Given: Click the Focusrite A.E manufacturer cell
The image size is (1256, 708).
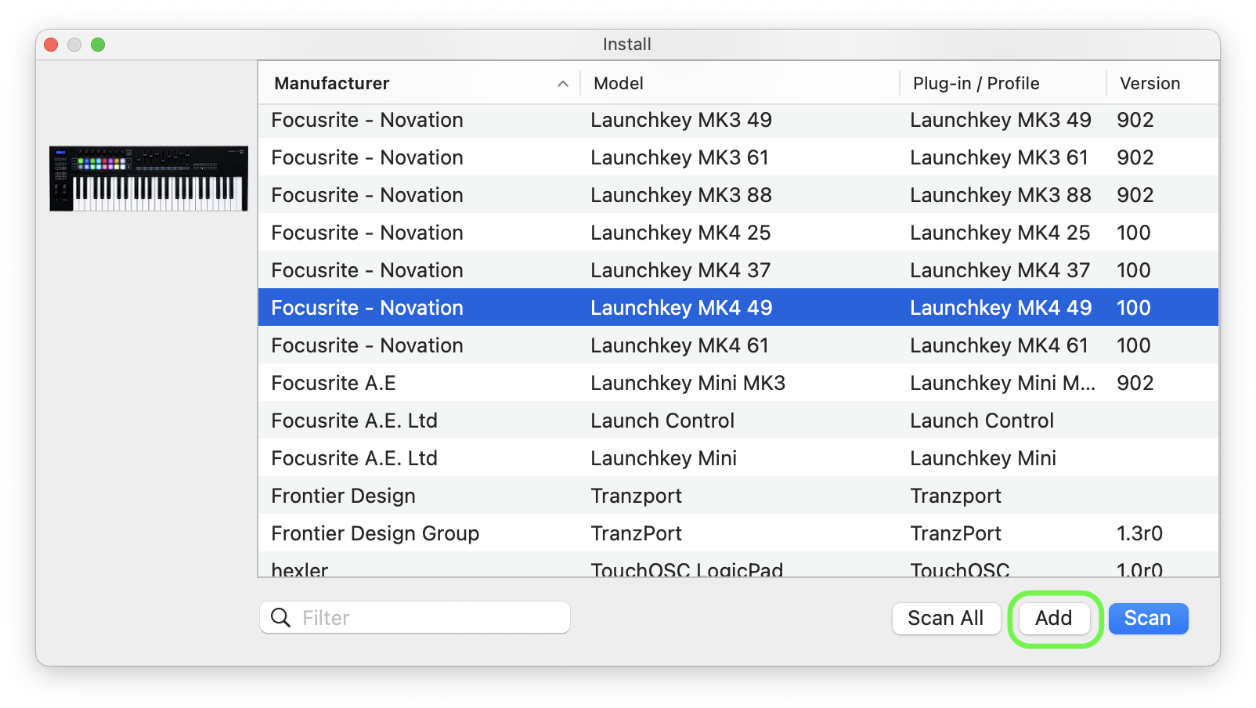Looking at the screenshot, I should pyautogui.click(x=334, y=383).
